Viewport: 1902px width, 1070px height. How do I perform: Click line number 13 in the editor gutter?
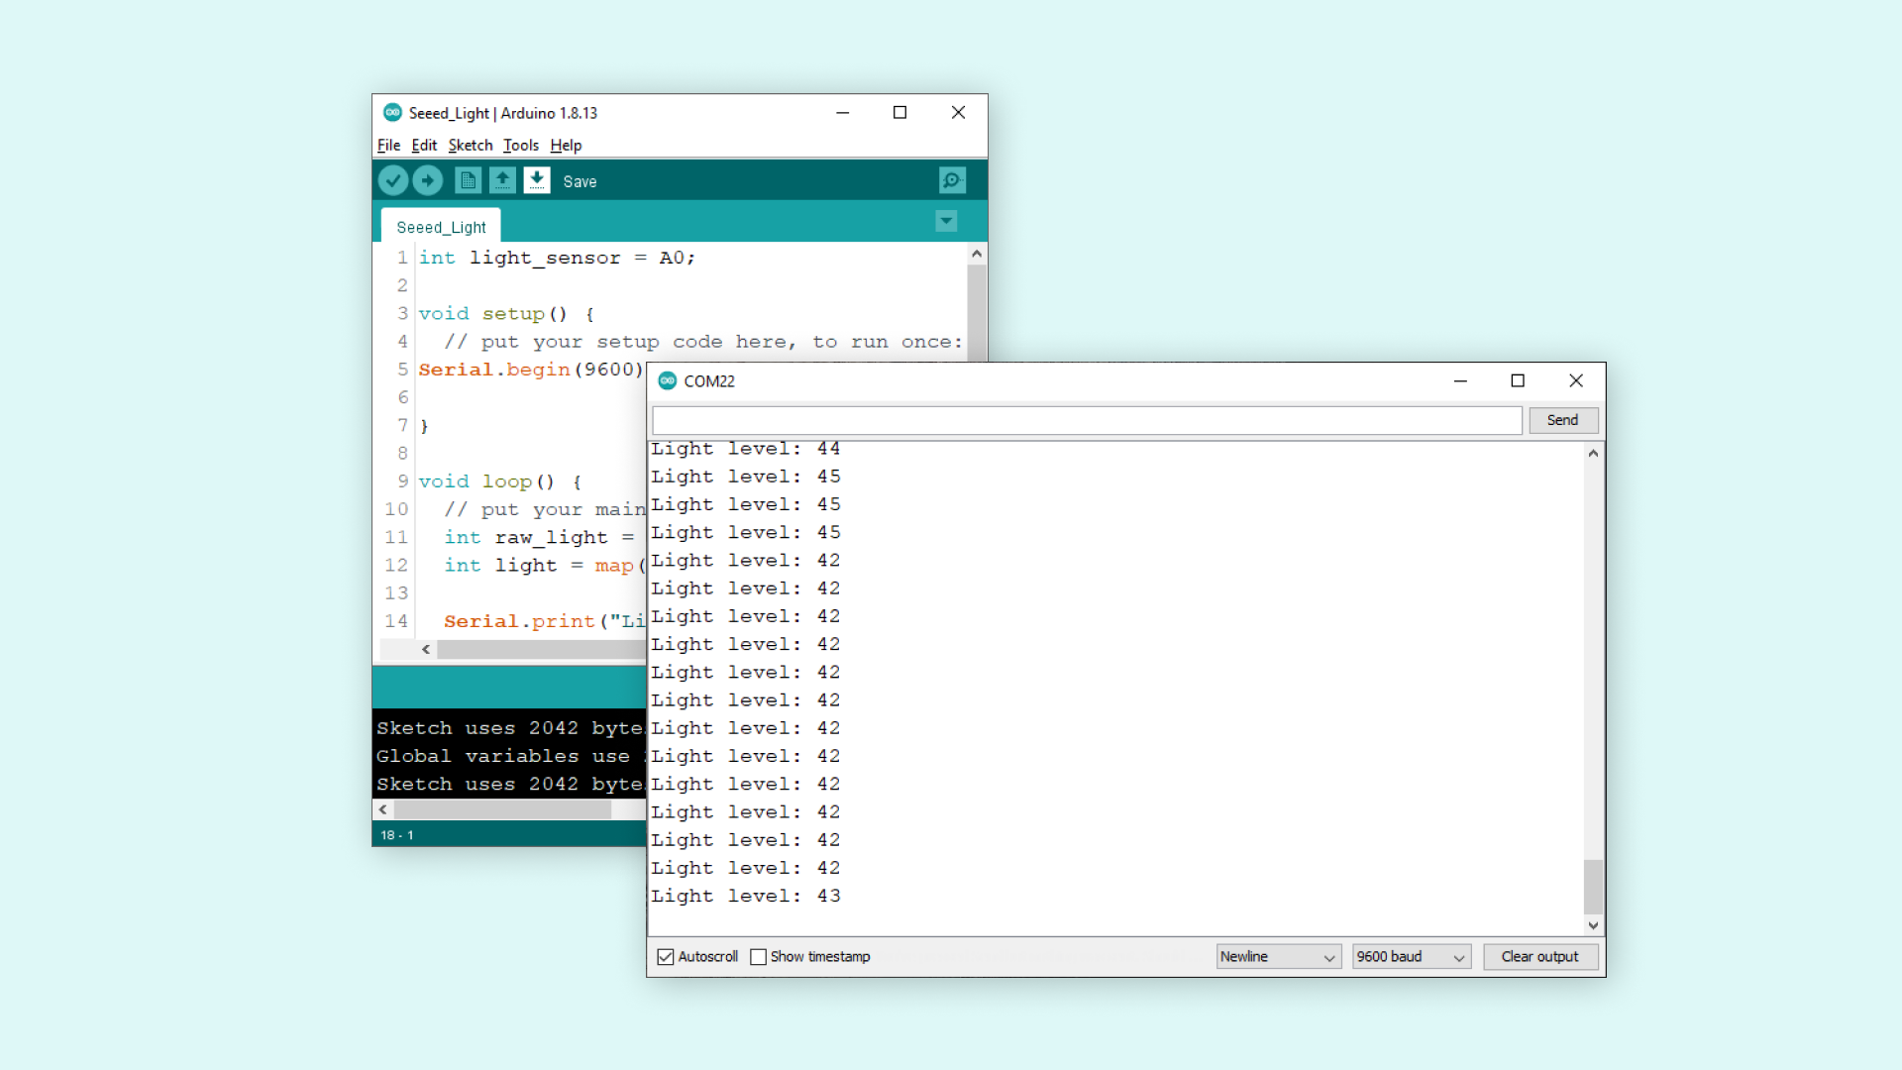[396, 593]
